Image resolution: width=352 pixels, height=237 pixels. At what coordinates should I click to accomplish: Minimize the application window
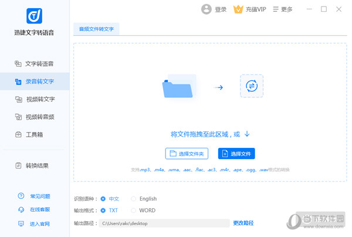tap(309, 9)
